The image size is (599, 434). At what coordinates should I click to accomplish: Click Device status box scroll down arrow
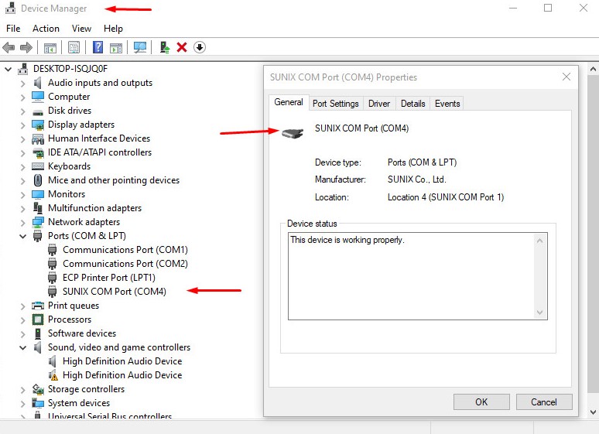(539, 312)
